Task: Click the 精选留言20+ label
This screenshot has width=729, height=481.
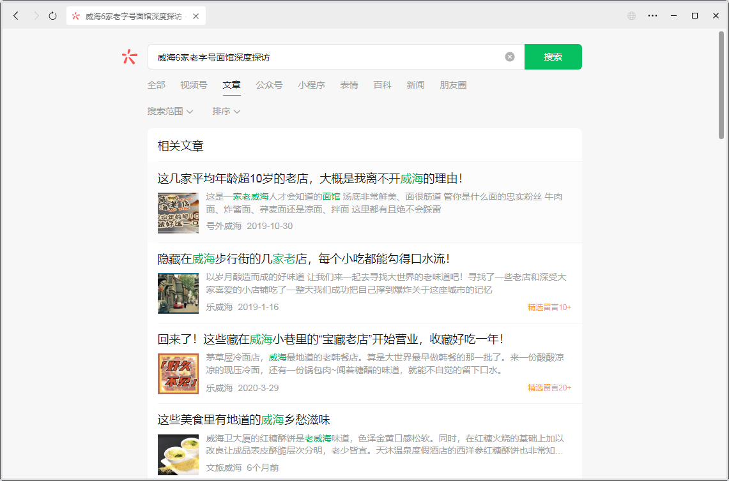Action: point(549,388)
